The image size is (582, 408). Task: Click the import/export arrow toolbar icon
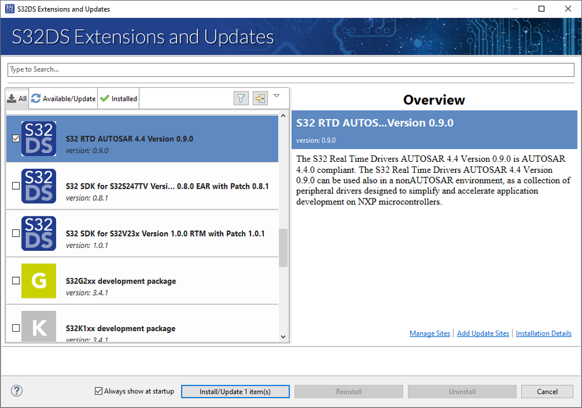point(260,98)
